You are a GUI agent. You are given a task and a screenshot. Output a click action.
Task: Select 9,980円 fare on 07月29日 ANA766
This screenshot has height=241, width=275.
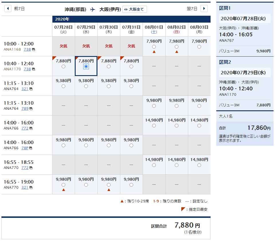click(x=86, y=146)
